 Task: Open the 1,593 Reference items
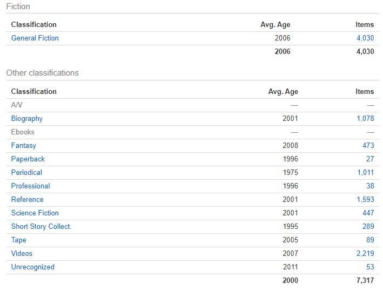365,200
